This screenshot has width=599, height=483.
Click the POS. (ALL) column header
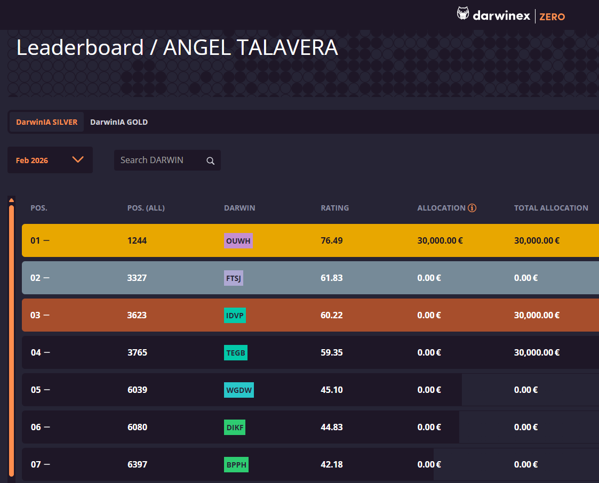[146, 208]
